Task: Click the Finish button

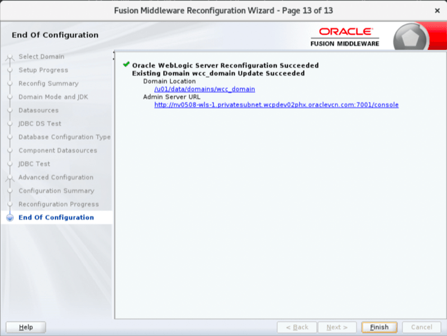Action: tap(379, 327)
